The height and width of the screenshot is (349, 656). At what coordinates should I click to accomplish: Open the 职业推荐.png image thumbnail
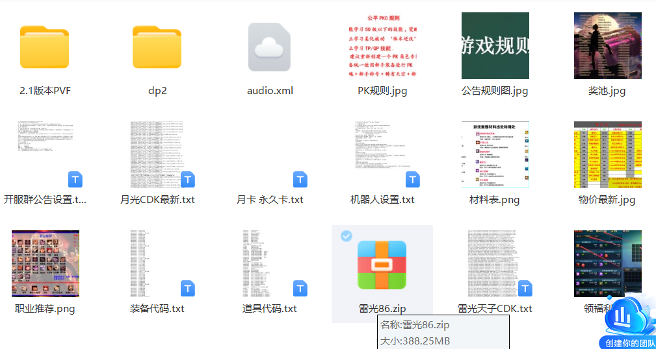[45, 263]
